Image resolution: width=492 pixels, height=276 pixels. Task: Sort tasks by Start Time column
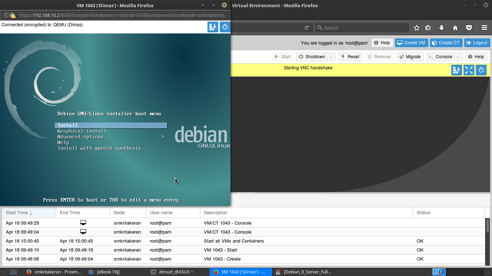point(29,213)
